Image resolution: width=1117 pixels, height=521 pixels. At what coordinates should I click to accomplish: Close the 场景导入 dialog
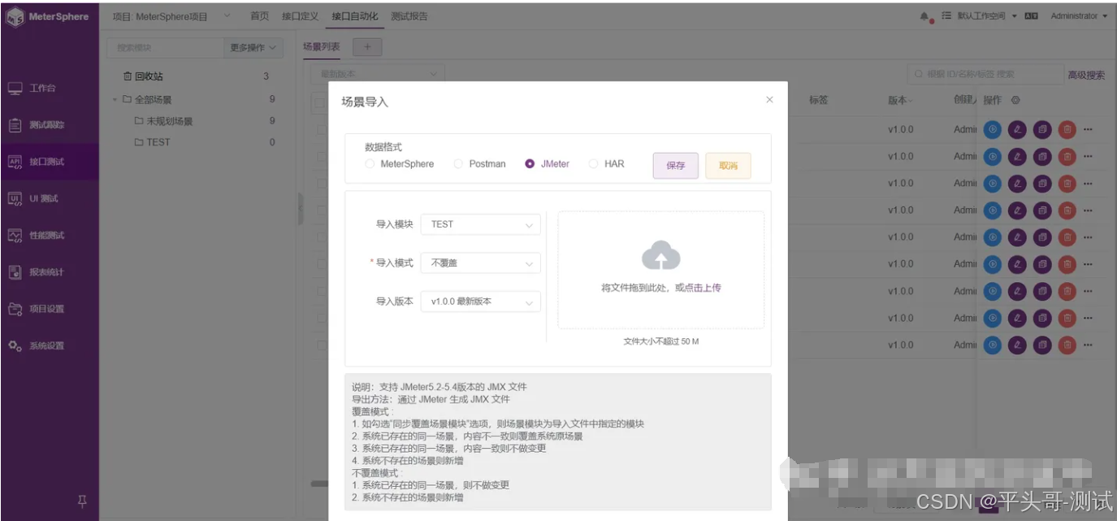(x=769, y=100)
